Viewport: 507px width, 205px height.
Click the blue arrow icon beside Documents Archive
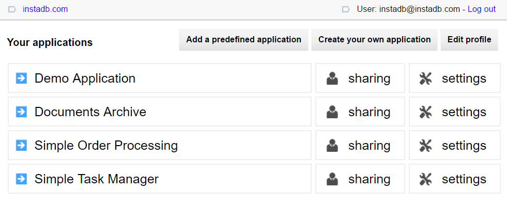click(x=21, y=112)
